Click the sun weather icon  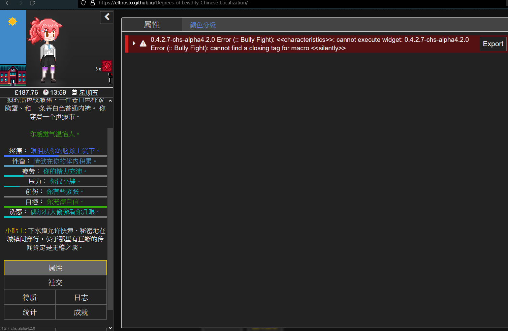tap(12, 22)
